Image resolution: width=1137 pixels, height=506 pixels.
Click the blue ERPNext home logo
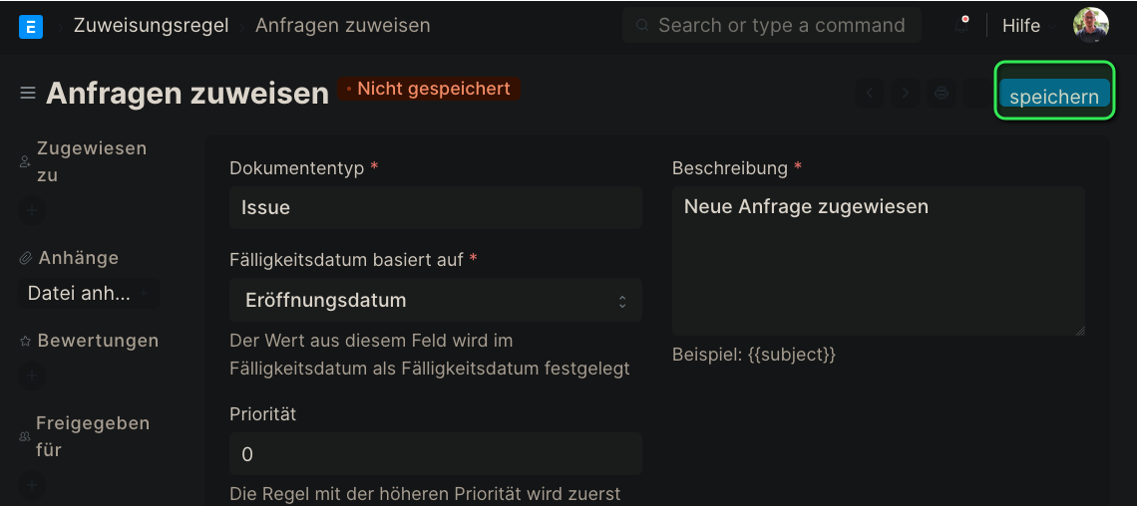(31, 27)
